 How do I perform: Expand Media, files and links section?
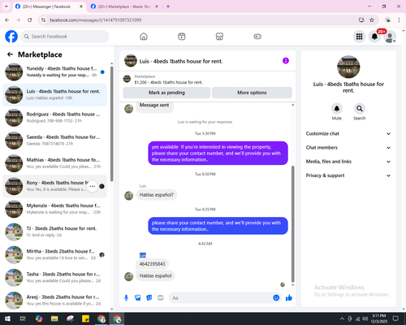[x=348, y=162]
